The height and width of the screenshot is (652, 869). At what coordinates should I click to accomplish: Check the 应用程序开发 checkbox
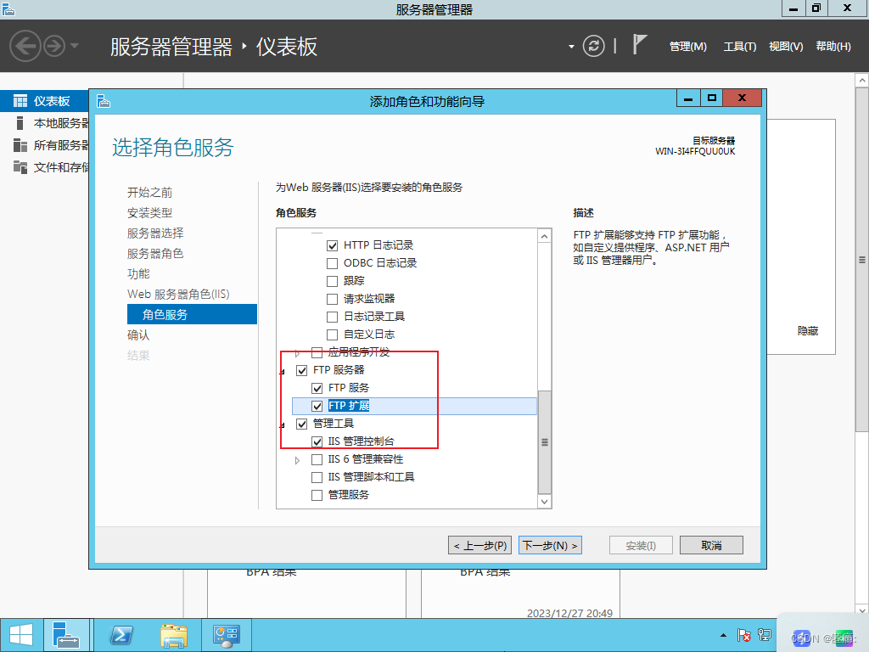coord(317,352)
